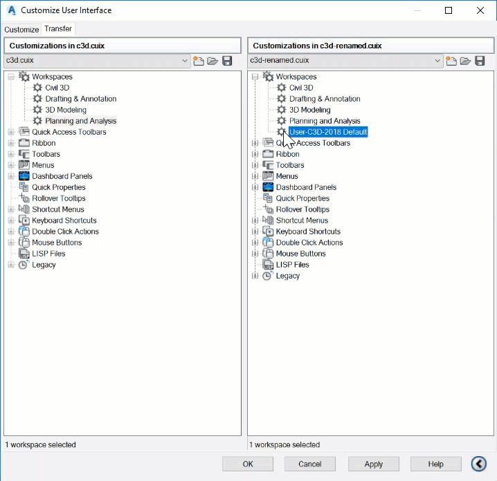Screen dimensions: 497x481
Task: Open c3d.cuix file dropdown
Action: (185, 60)
